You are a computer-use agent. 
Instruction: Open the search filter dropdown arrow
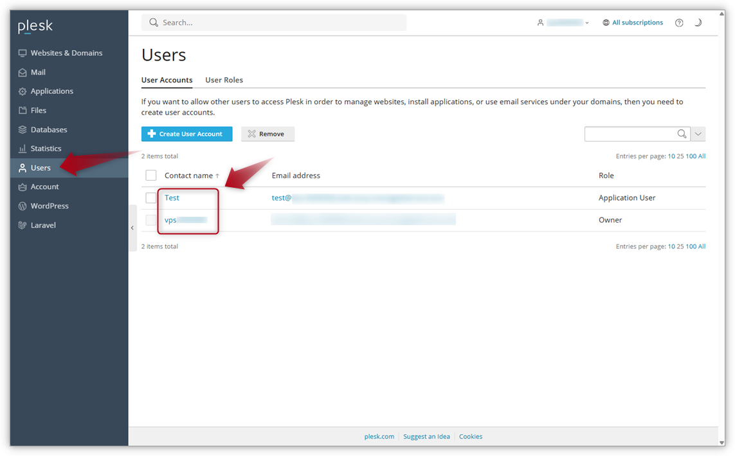pyautogui.click(x=698, y=133)
